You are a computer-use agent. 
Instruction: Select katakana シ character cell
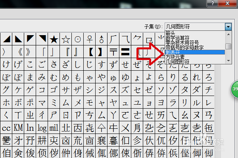tap(90, 90)
